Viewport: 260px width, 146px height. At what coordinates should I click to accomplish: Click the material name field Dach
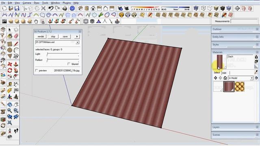point(240,57)
